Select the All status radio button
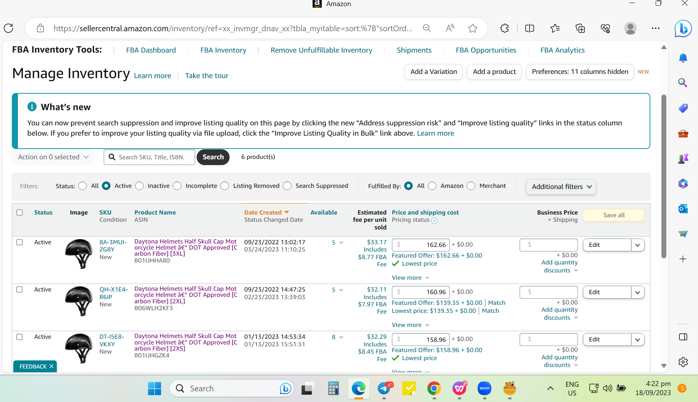The image size is (698, 402). pos(83,186)
